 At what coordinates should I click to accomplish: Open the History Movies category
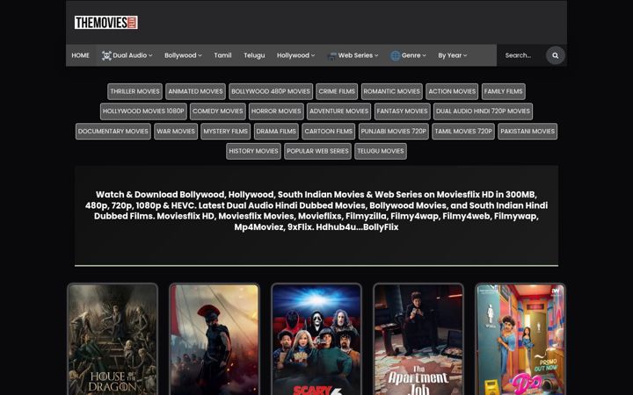click(x=253, y=151)
